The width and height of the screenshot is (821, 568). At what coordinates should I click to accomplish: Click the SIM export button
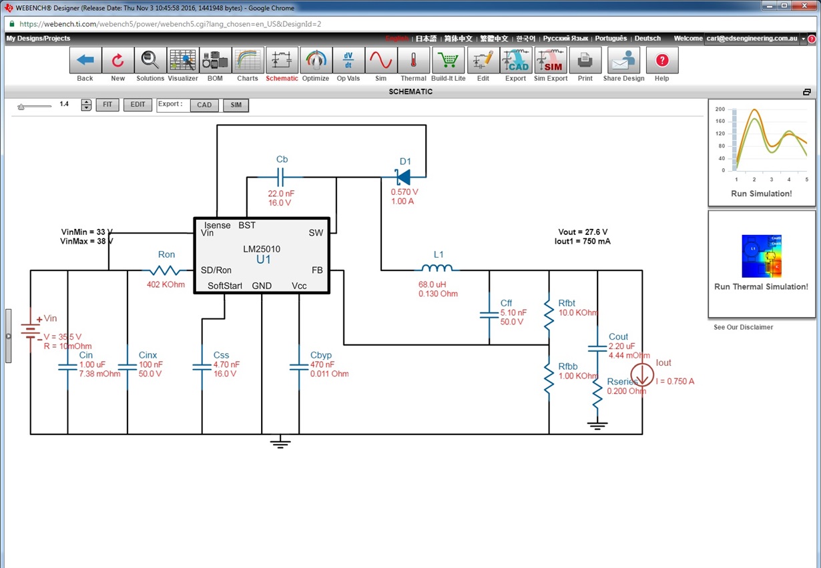(236, 105)
